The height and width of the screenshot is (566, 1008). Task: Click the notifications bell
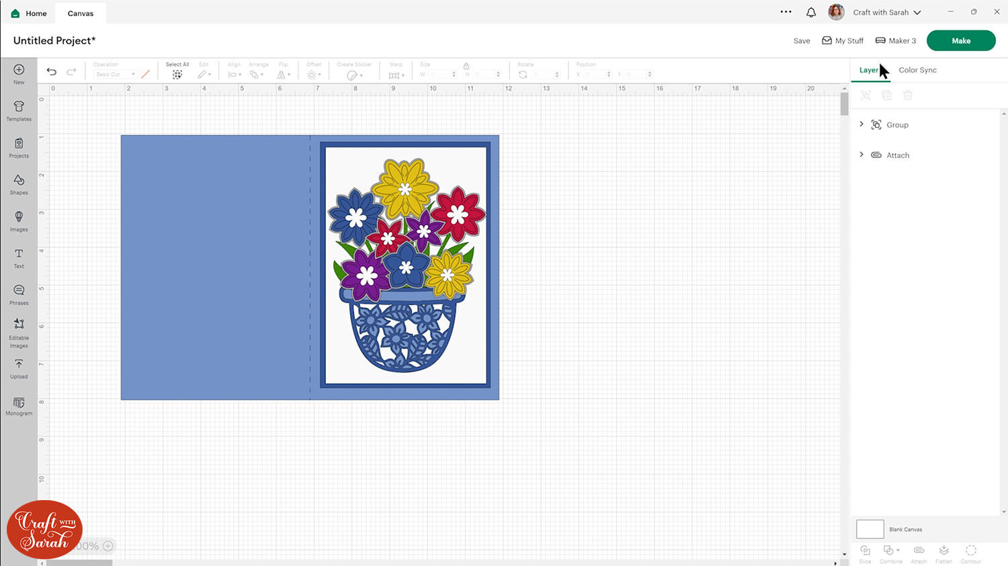pos(811,12)
